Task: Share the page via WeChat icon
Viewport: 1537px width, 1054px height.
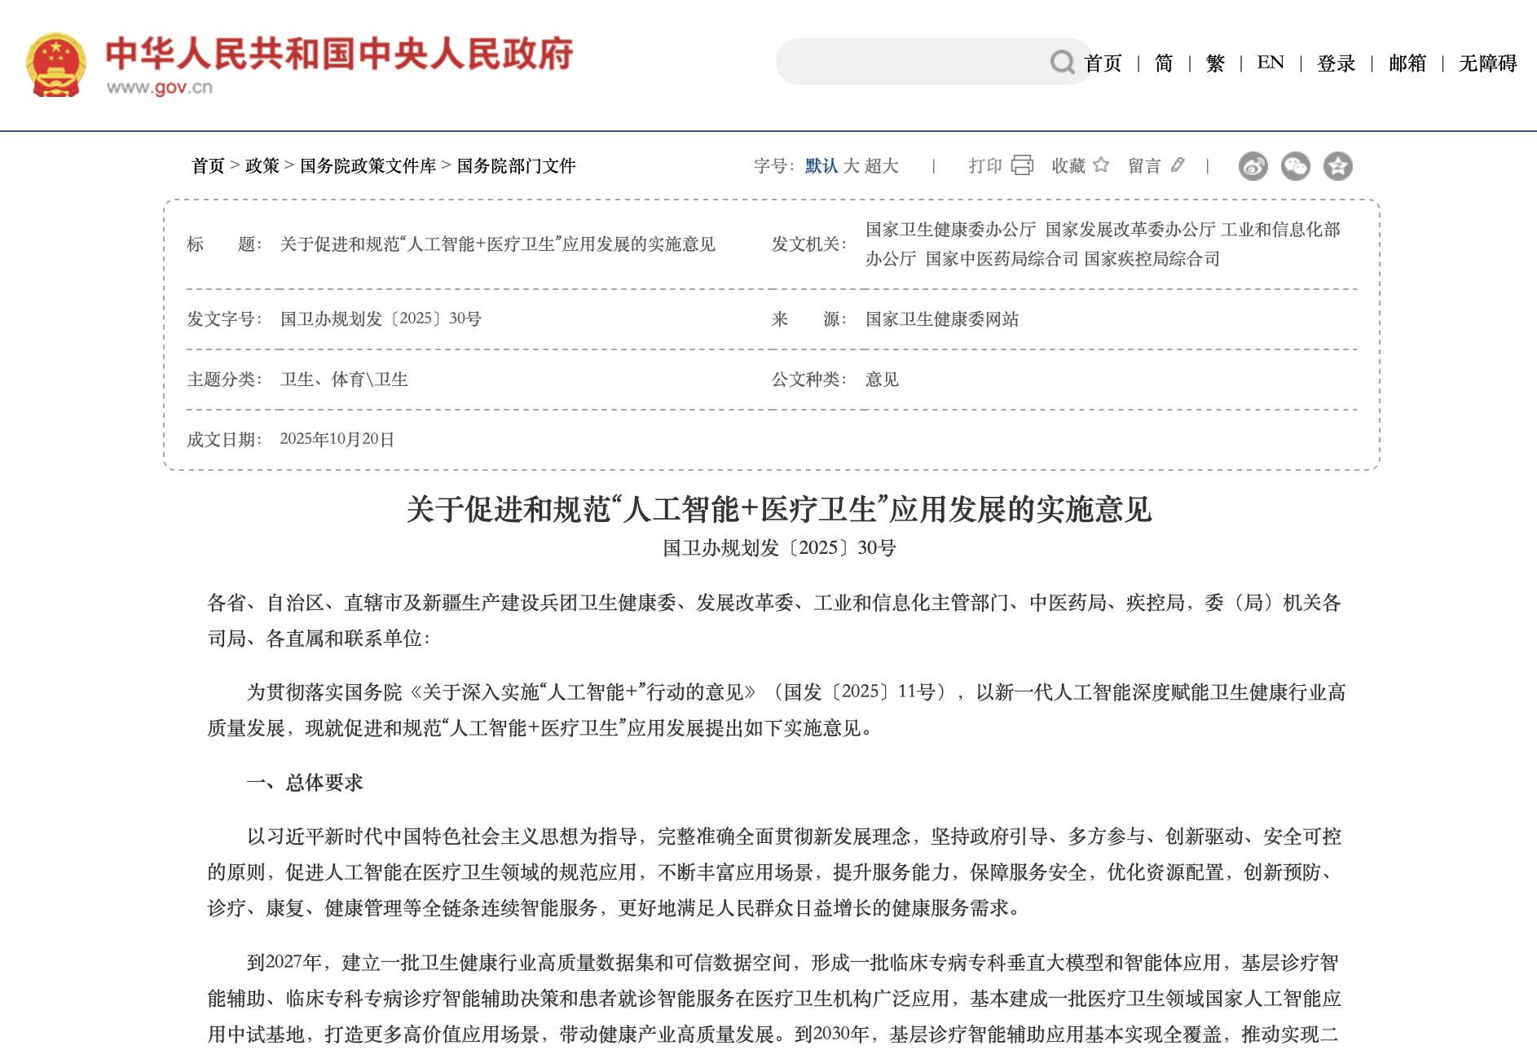Action: point(1295,166)
